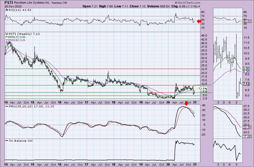The image size is (254, 167).
Task: Click the 'PMO(35,20,10) 17.00, 23.35' label
Action: coord(31,107)
